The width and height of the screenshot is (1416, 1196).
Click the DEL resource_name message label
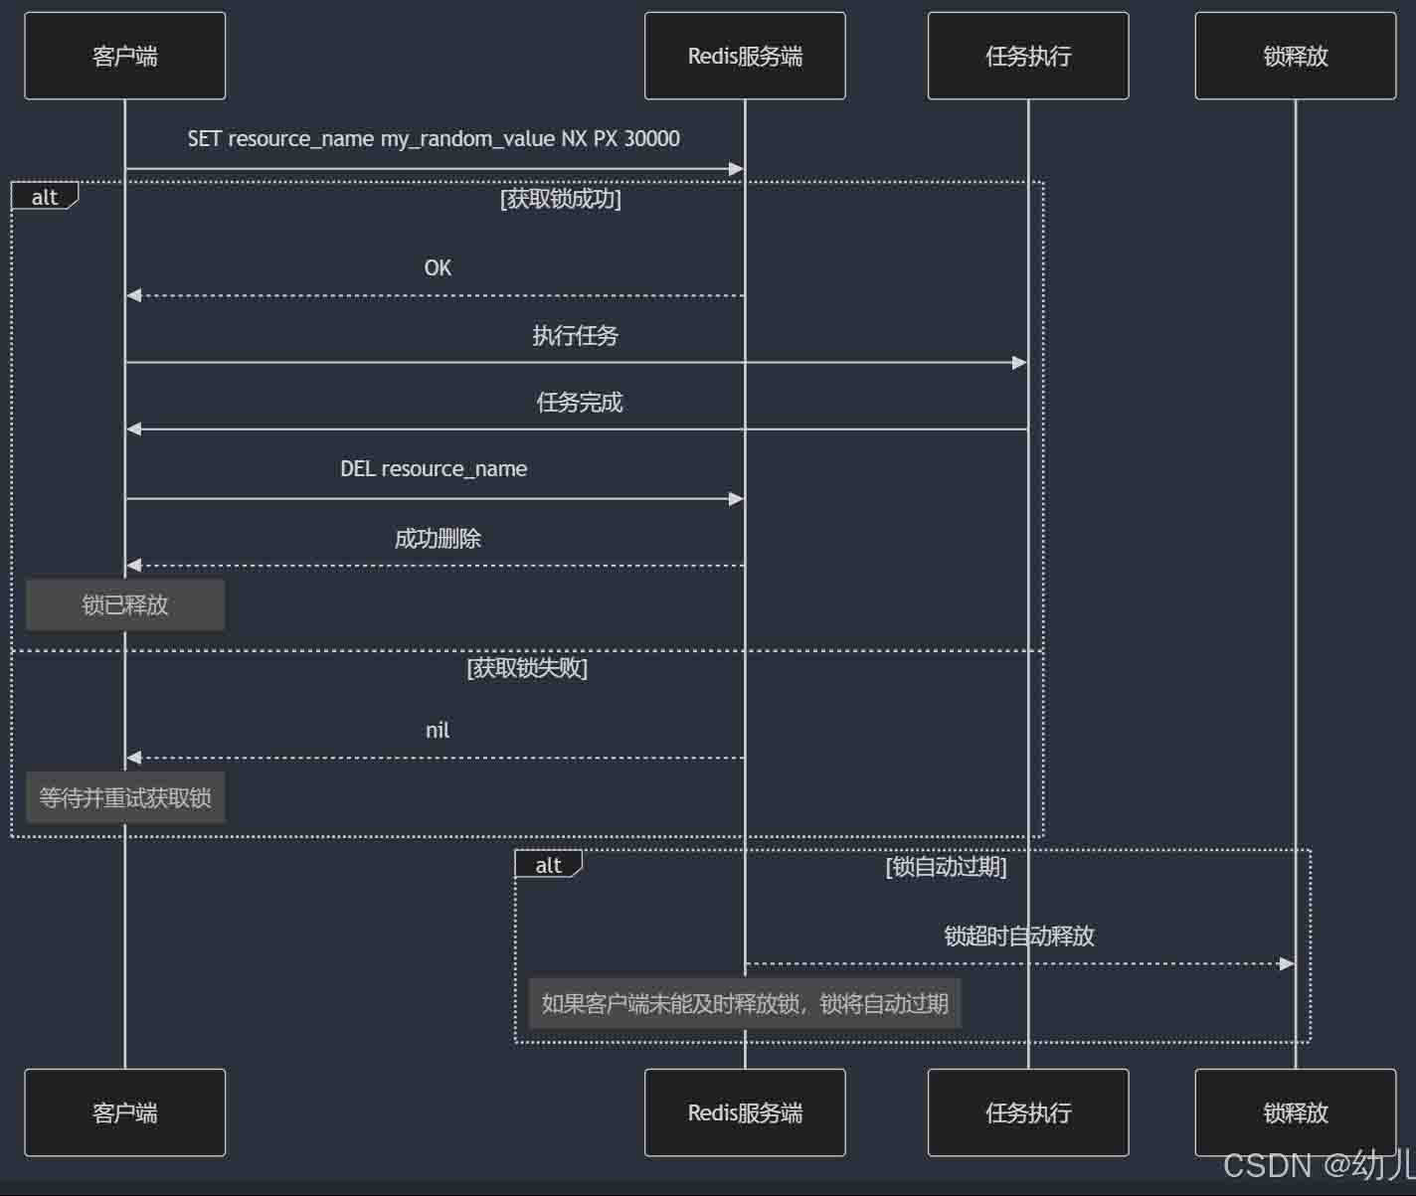pos(434,469)
